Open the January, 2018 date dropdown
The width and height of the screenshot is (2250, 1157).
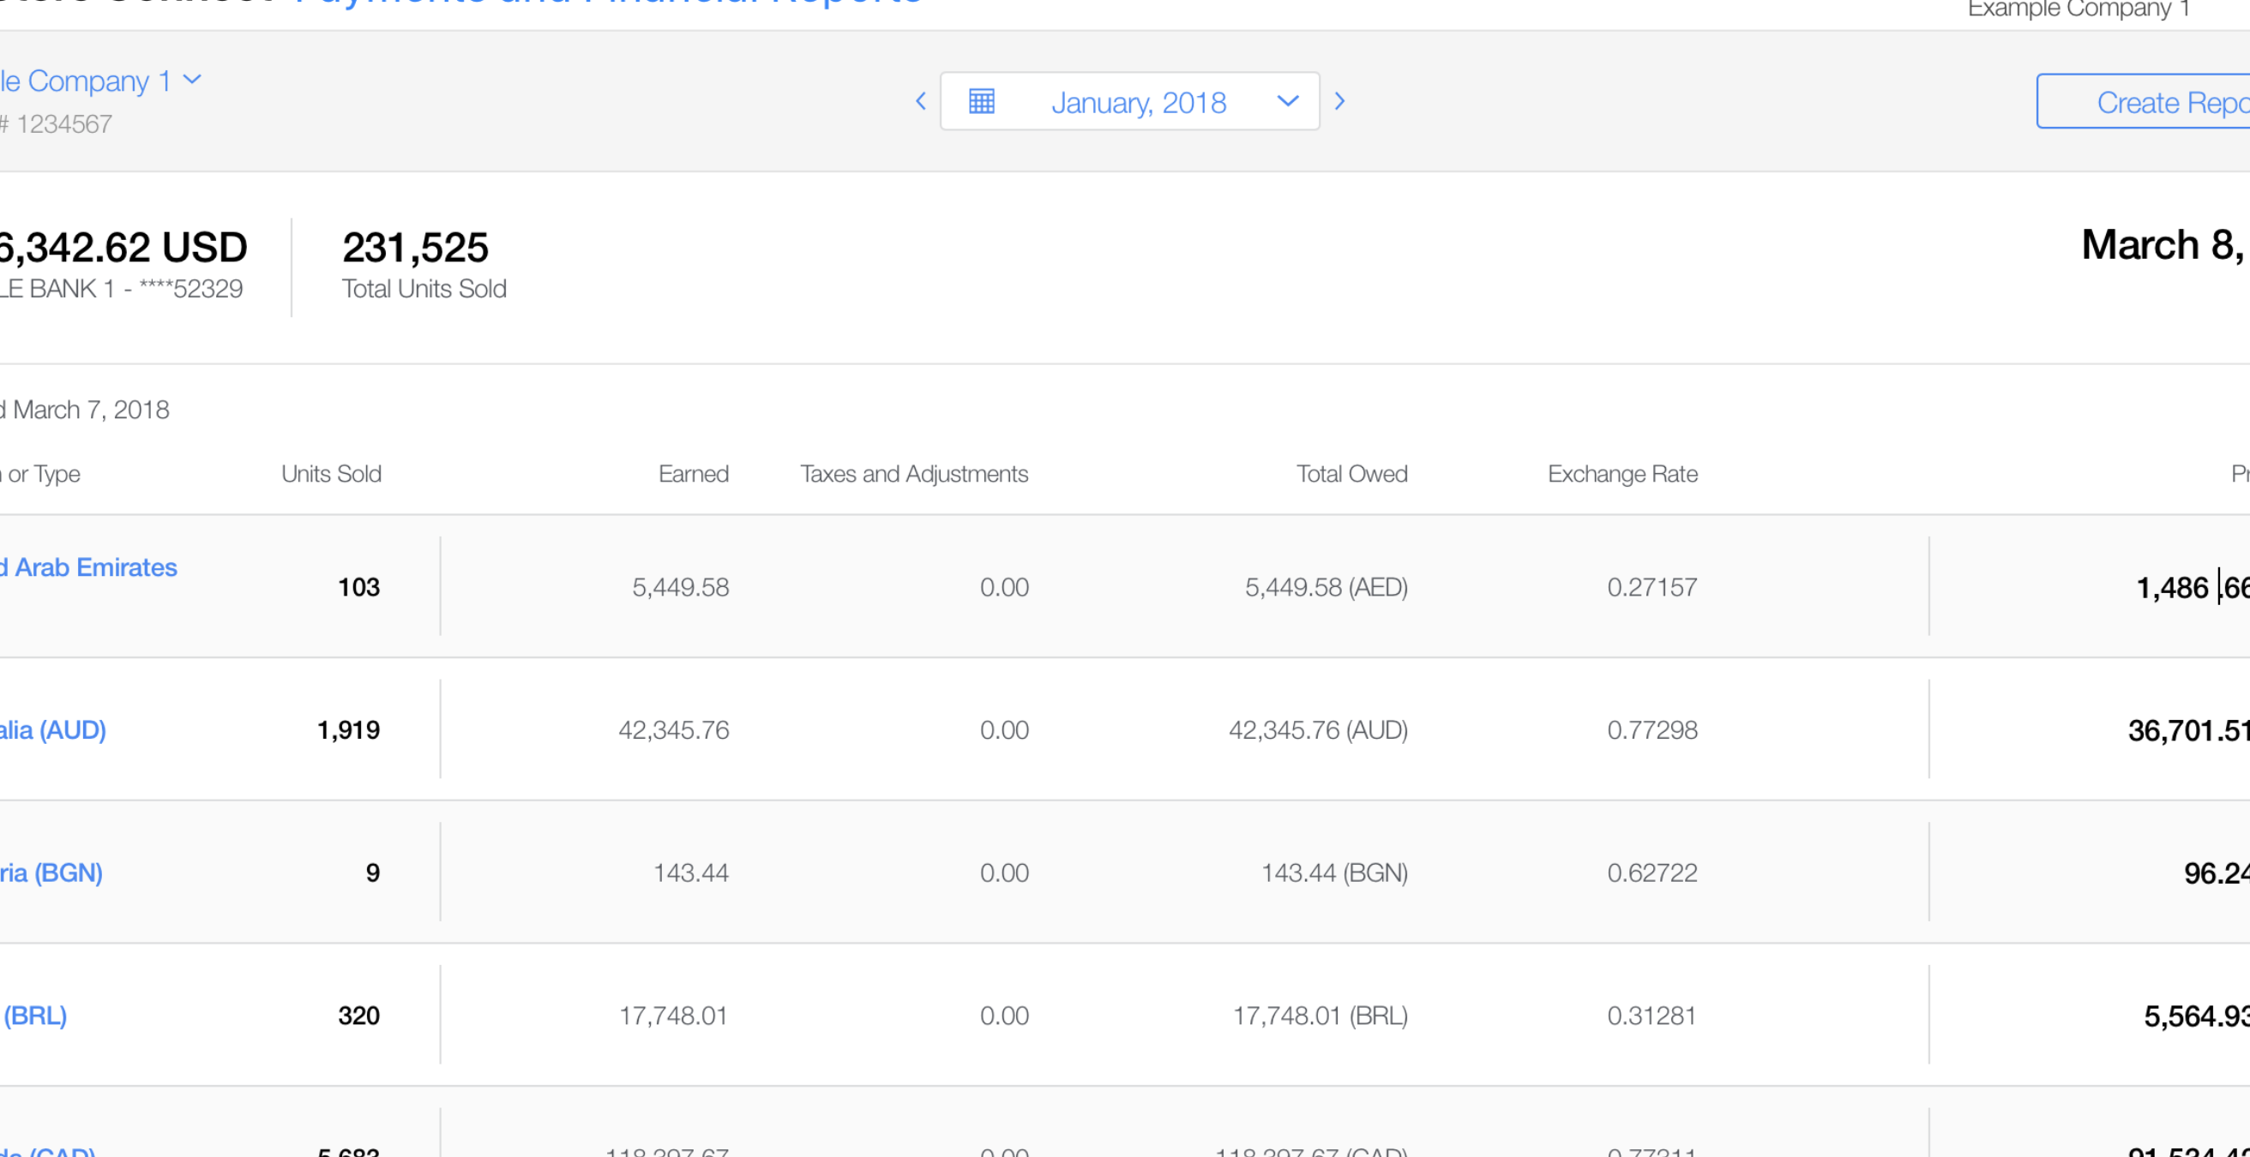pyautogui.click(x=1129, y=101)
